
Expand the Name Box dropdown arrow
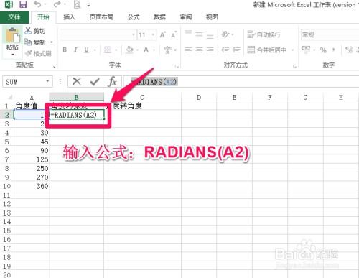(x=47, y=81)
